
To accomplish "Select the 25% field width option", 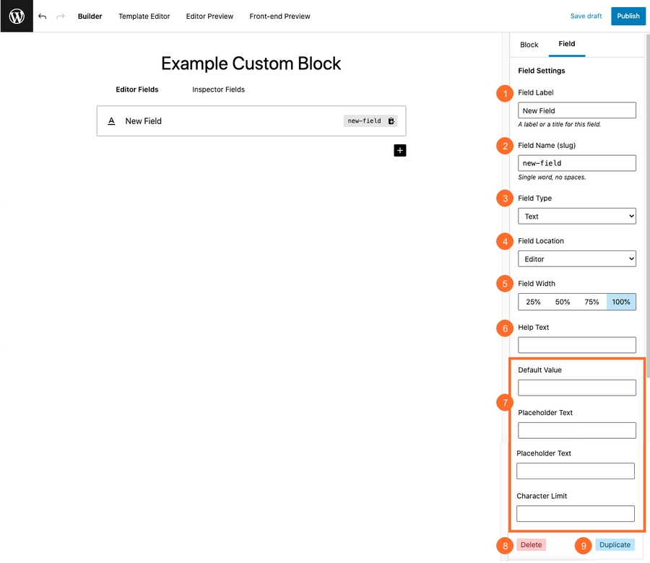I will tap(532, 302).
